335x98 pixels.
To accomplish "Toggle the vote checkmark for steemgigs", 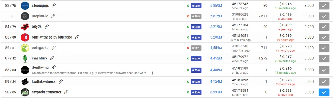I will 324,6.
